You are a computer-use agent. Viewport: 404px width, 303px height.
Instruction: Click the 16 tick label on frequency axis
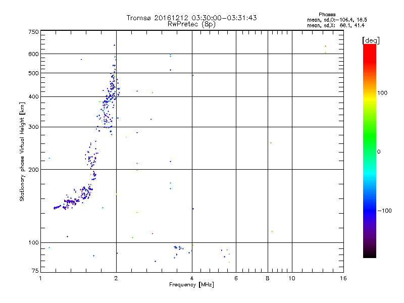(x=343, y=278)
